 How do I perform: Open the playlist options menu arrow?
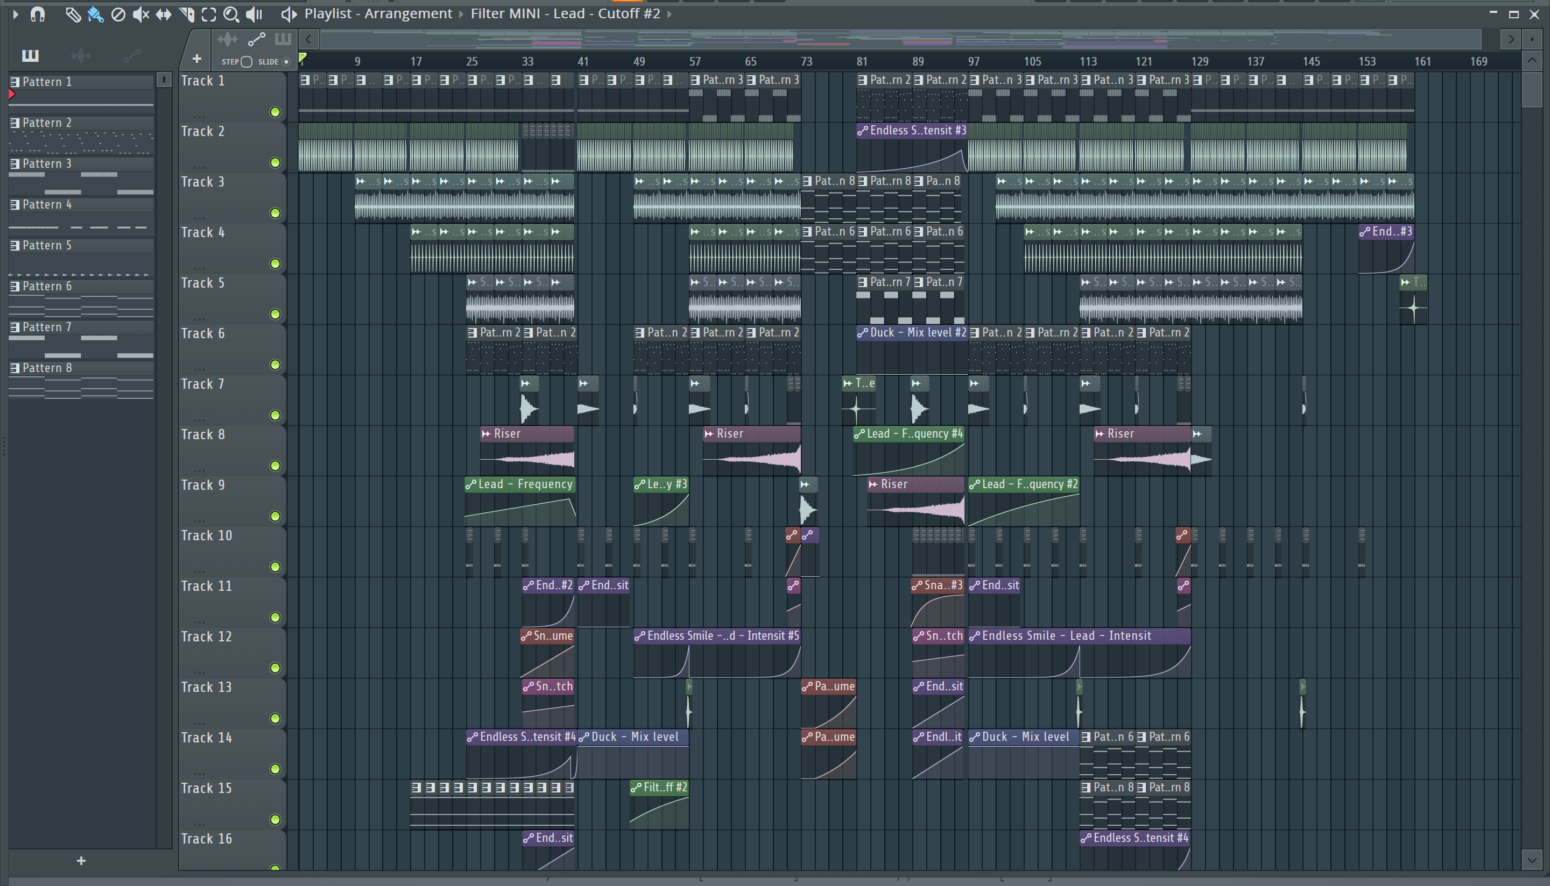(x=16, y=13)
